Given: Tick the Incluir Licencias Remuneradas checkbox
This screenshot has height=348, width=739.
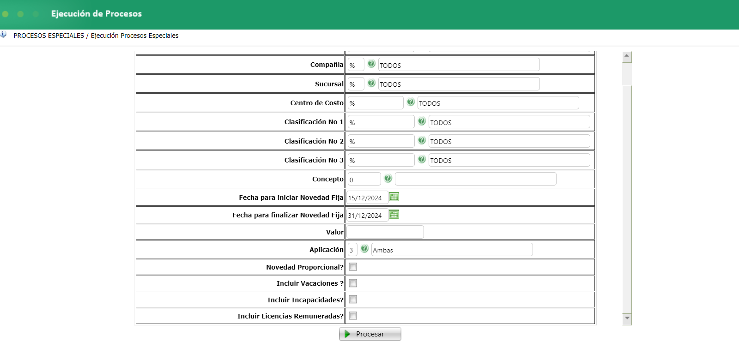Looking at the screenshot, I should point(353,316).
